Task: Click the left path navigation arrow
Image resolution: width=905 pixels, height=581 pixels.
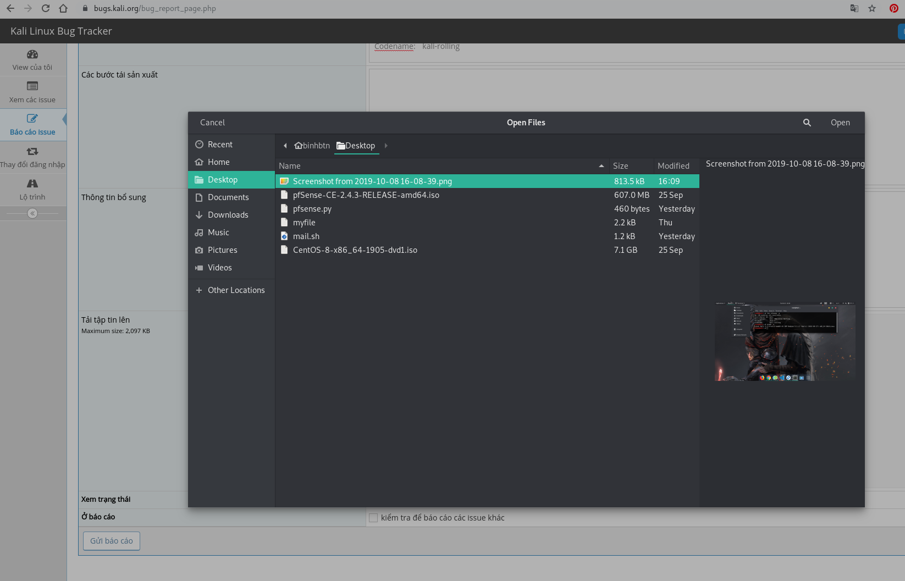Action: 285,146
